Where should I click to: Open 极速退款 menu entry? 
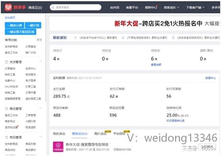tap(31, 127)
